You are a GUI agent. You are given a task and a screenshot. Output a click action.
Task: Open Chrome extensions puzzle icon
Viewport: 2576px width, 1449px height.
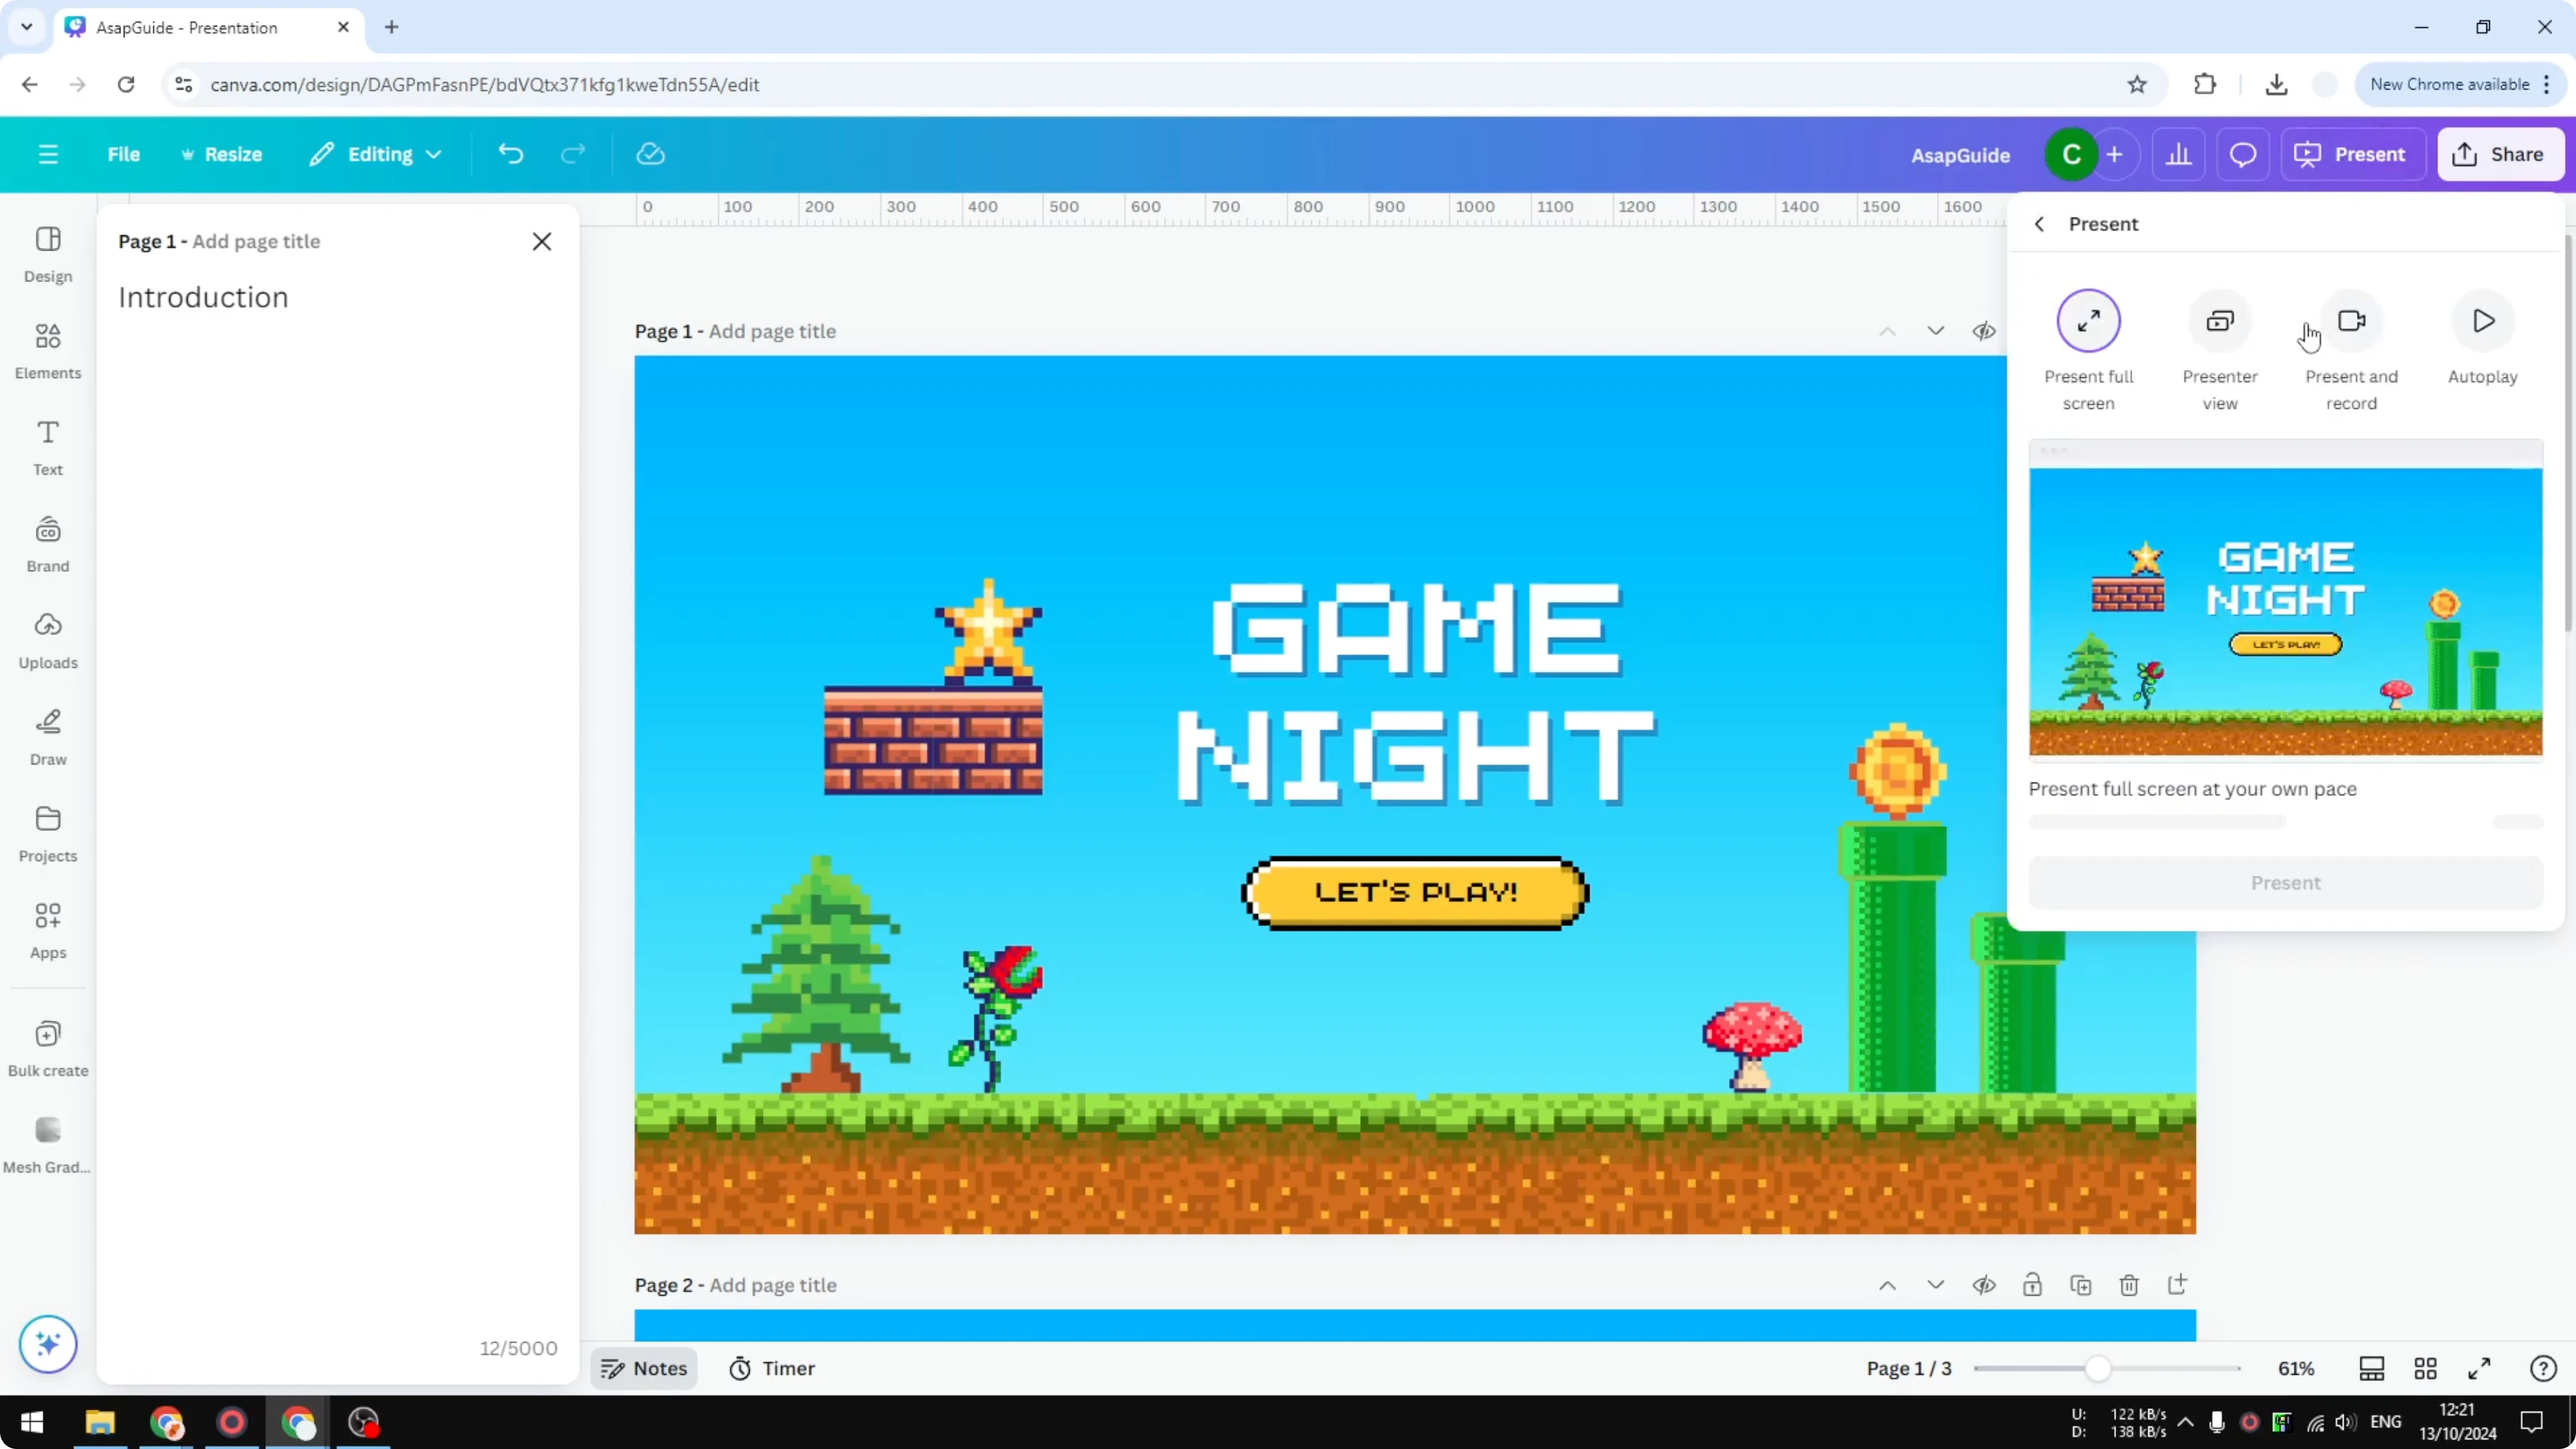pos(2205,84)
